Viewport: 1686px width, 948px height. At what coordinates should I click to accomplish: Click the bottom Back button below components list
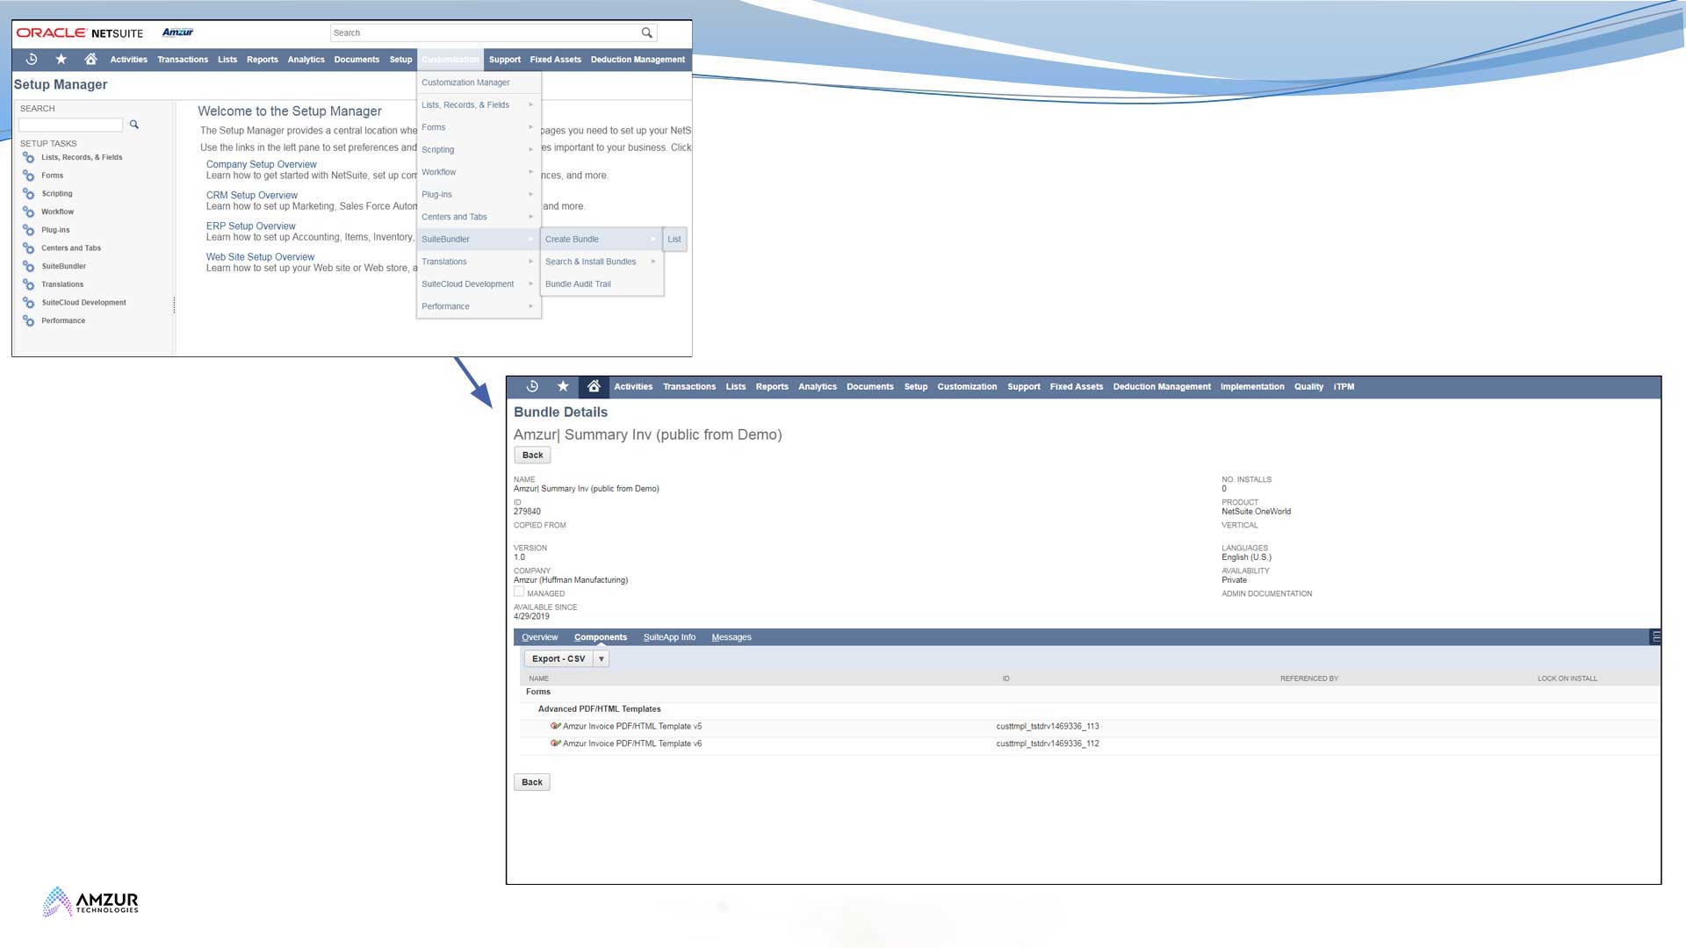[x=532, y=782]
